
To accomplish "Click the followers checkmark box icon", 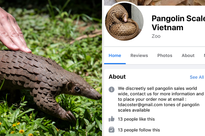I will (112, 130).
